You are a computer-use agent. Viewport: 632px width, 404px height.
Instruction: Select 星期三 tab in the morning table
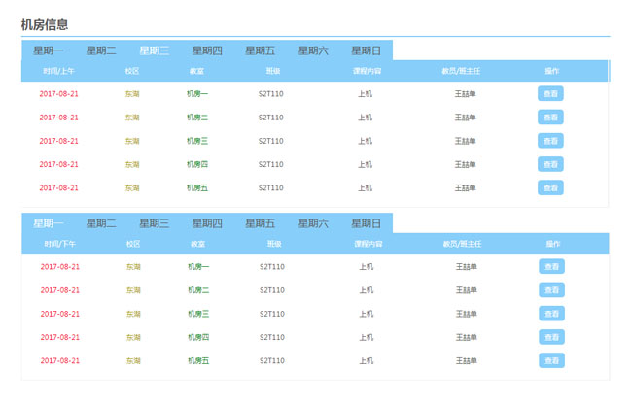pos(154,50)
